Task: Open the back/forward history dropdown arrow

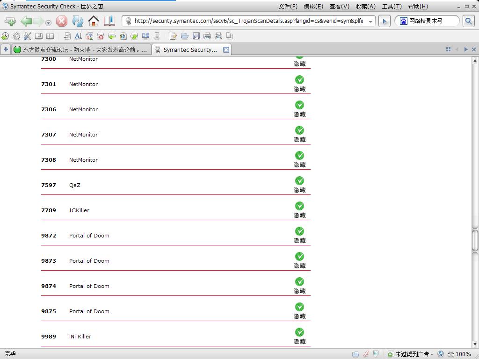Action: 48,23
